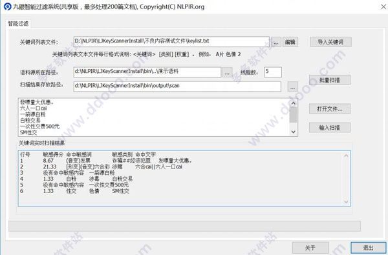Click result row 5 一次性交费500元
Screen dimensions: 388x255
[74, 185]
